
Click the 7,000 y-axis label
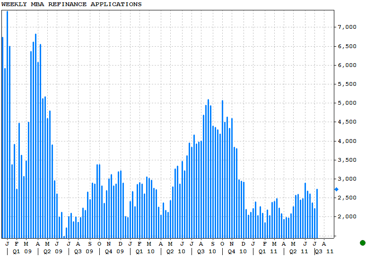tap(347, 27)
